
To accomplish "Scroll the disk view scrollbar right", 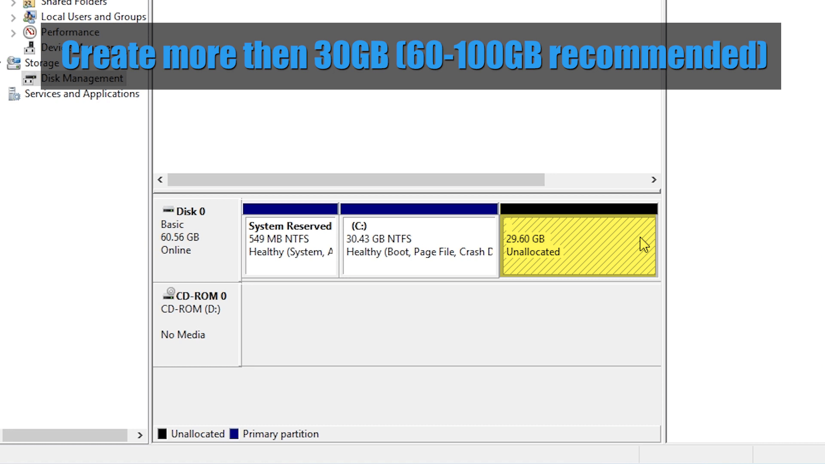I will coord(654,180).
